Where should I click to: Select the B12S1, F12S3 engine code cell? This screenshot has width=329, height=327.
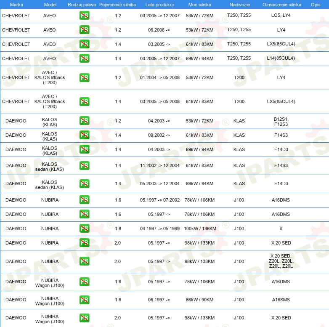coord(281,121)
